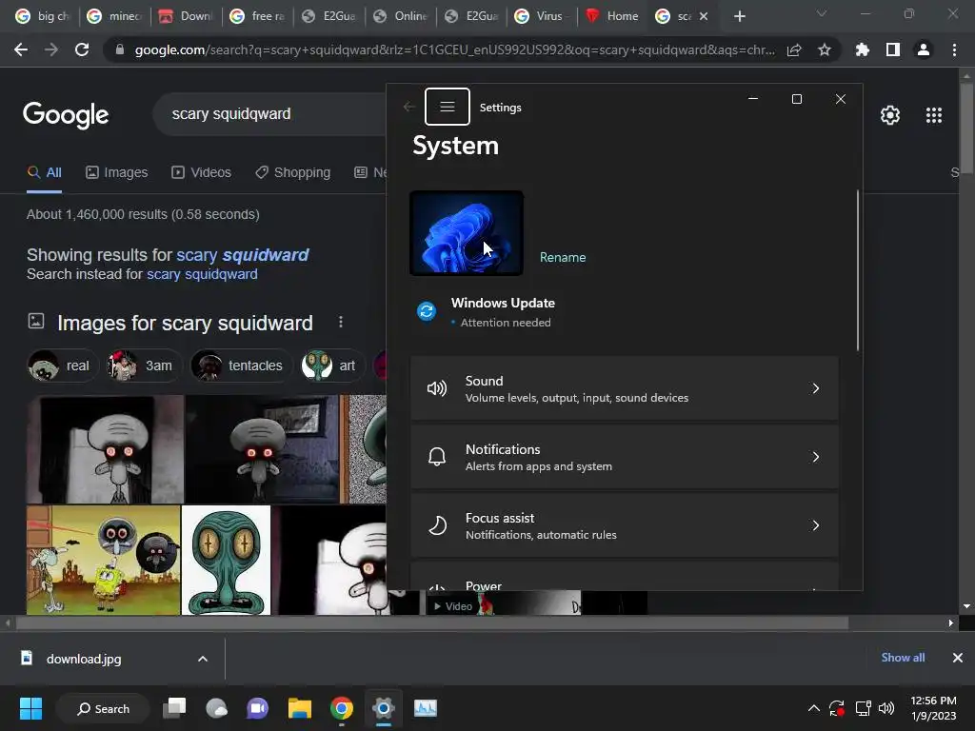Toggle Chrome side panel
Image resolution: width=975 pixels, height=731 pixels.
[893, 49]
